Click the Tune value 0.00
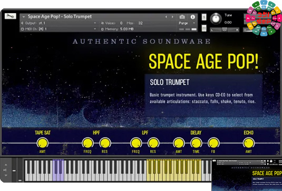Image resolution: width=282 pixels, height=191 pixels. (x=228, y=23)
